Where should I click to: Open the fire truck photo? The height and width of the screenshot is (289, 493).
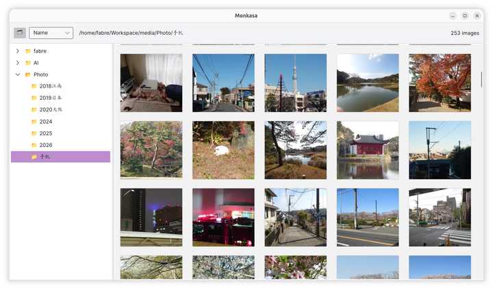tap(223, 217)
